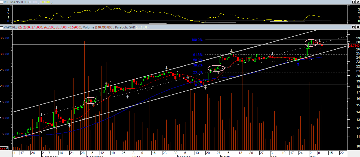Select the 23.6% Fibonacci level label
The width and height of the screenshot is (360, 157).
pyautogui.click(x=198, y=72)
